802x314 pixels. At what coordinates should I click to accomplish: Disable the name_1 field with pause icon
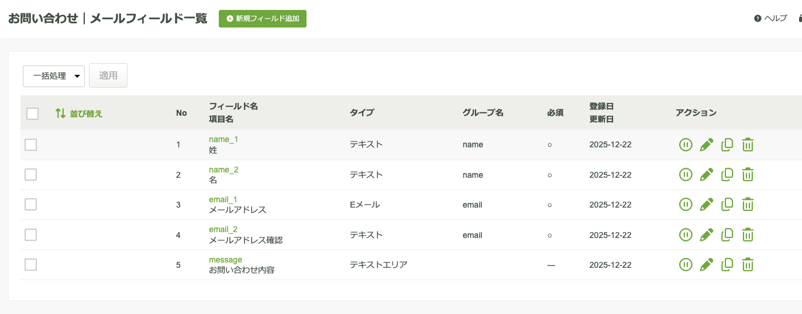(686, 144)
